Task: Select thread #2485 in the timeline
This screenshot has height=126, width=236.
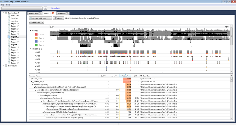Action: [x=37, y=52]
